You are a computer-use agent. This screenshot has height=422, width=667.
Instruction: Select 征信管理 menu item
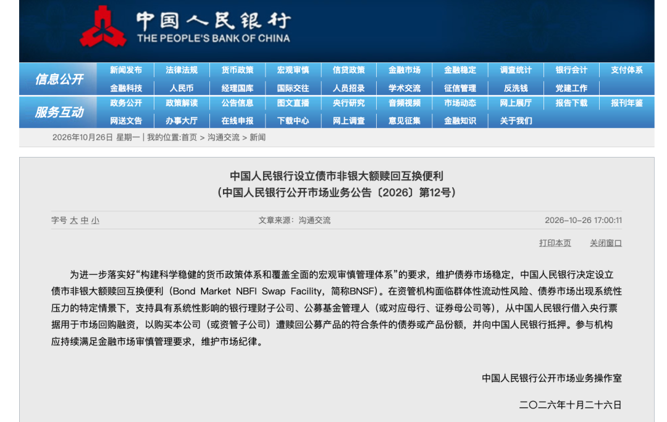[x=460, y=88]
